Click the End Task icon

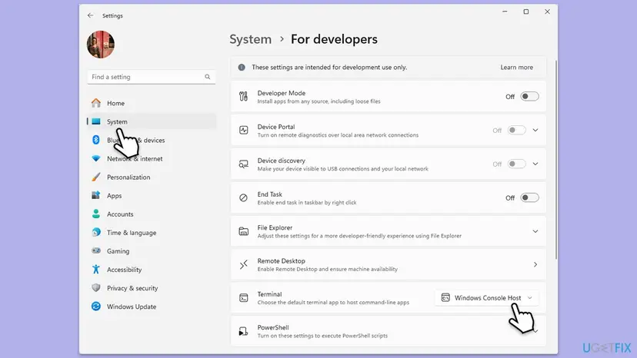pos(243,197)
